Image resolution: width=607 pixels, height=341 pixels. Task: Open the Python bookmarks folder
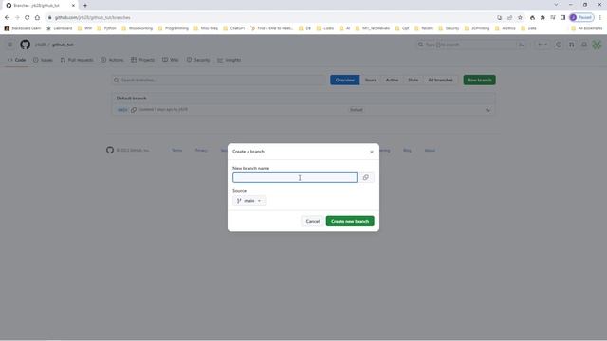tap(107, 28)
